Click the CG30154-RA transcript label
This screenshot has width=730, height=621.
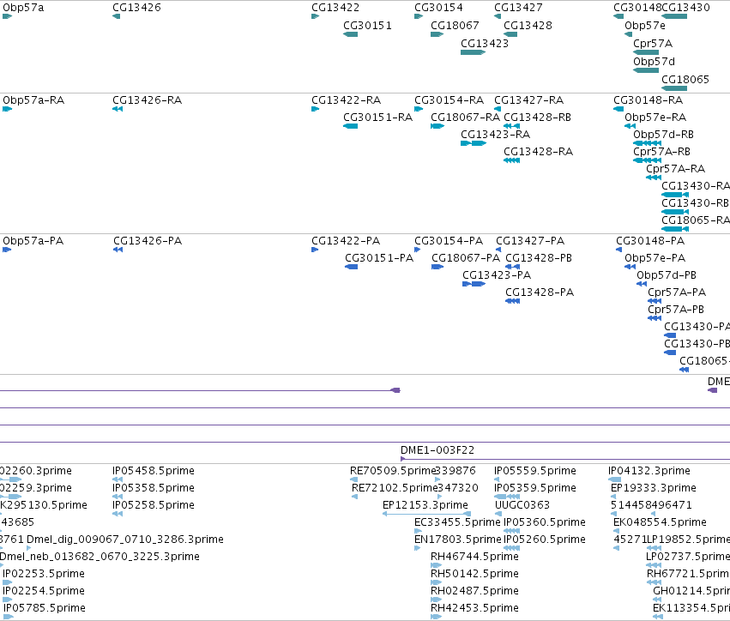coord(449,100)
